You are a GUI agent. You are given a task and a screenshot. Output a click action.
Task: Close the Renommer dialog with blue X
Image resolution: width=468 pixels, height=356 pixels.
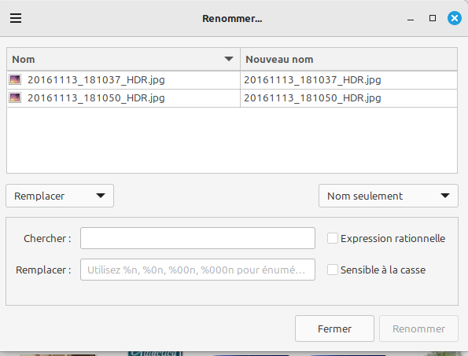point(455,18)
